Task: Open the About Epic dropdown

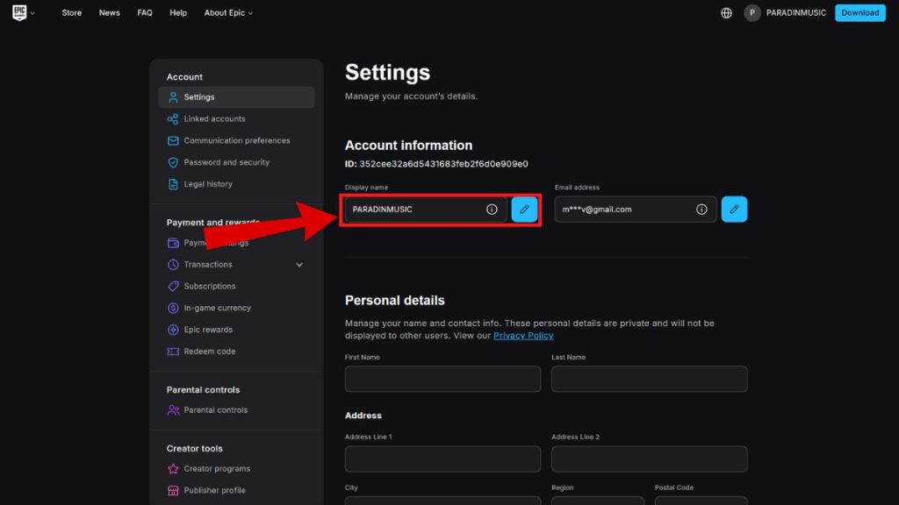Action: 227,12
